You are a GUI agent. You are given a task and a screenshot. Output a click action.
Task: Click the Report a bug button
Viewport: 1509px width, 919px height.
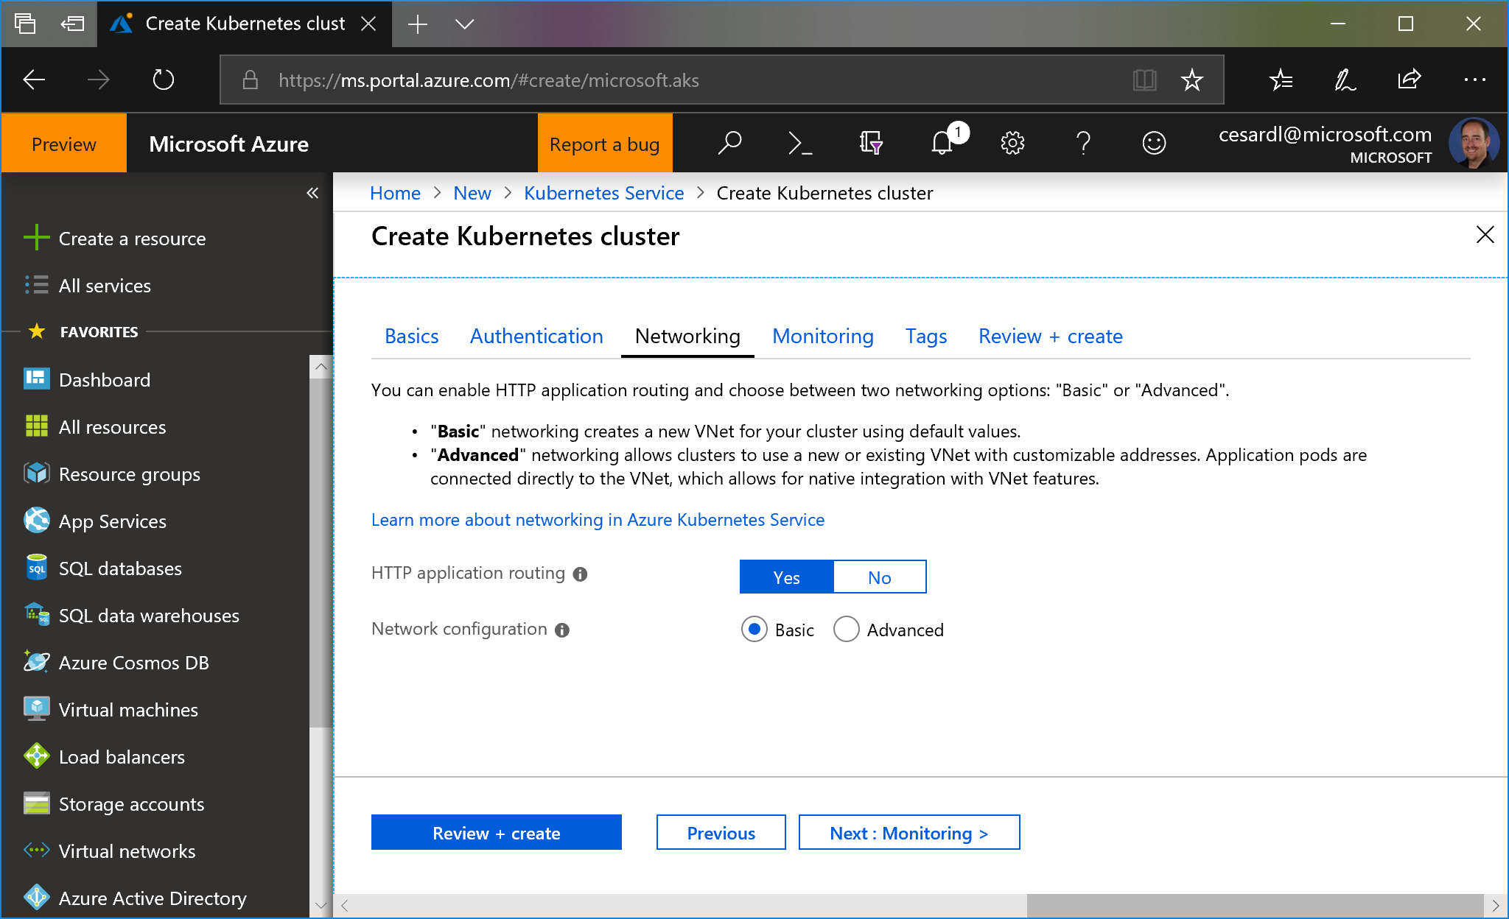coord(605,144)
